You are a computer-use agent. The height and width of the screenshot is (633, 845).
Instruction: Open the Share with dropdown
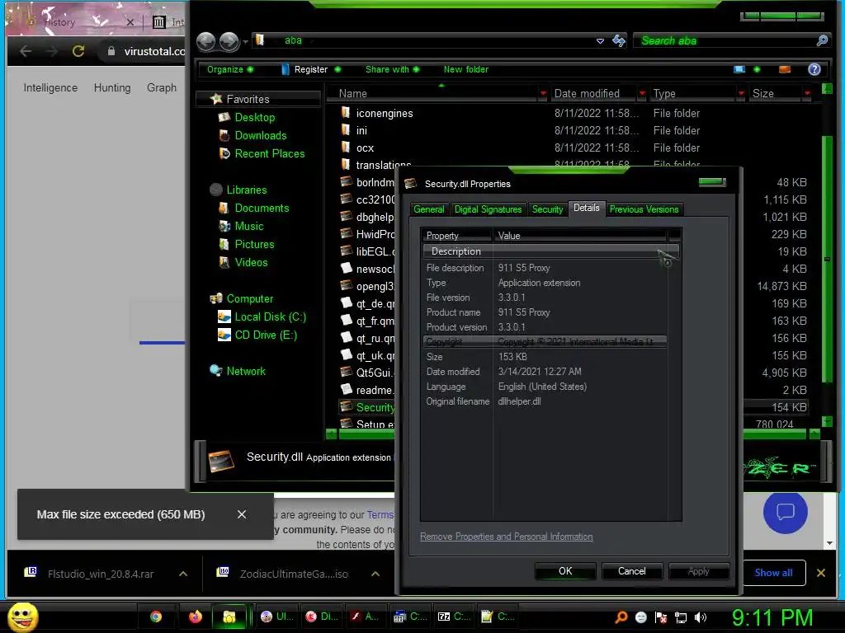click(392, 69)
